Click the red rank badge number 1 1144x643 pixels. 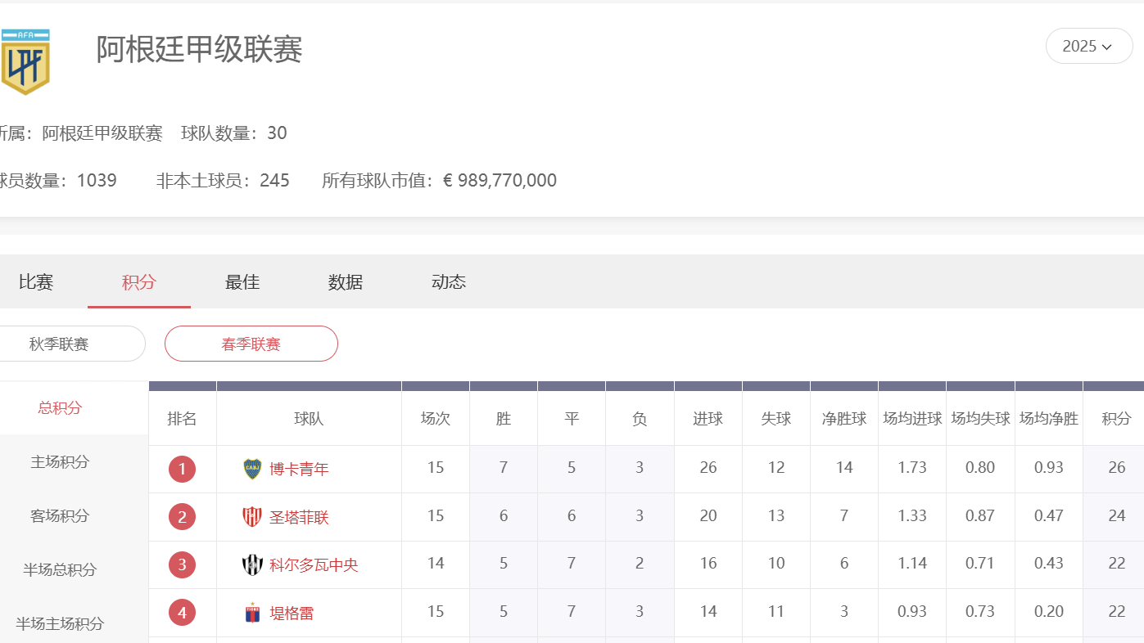point(182,469)
